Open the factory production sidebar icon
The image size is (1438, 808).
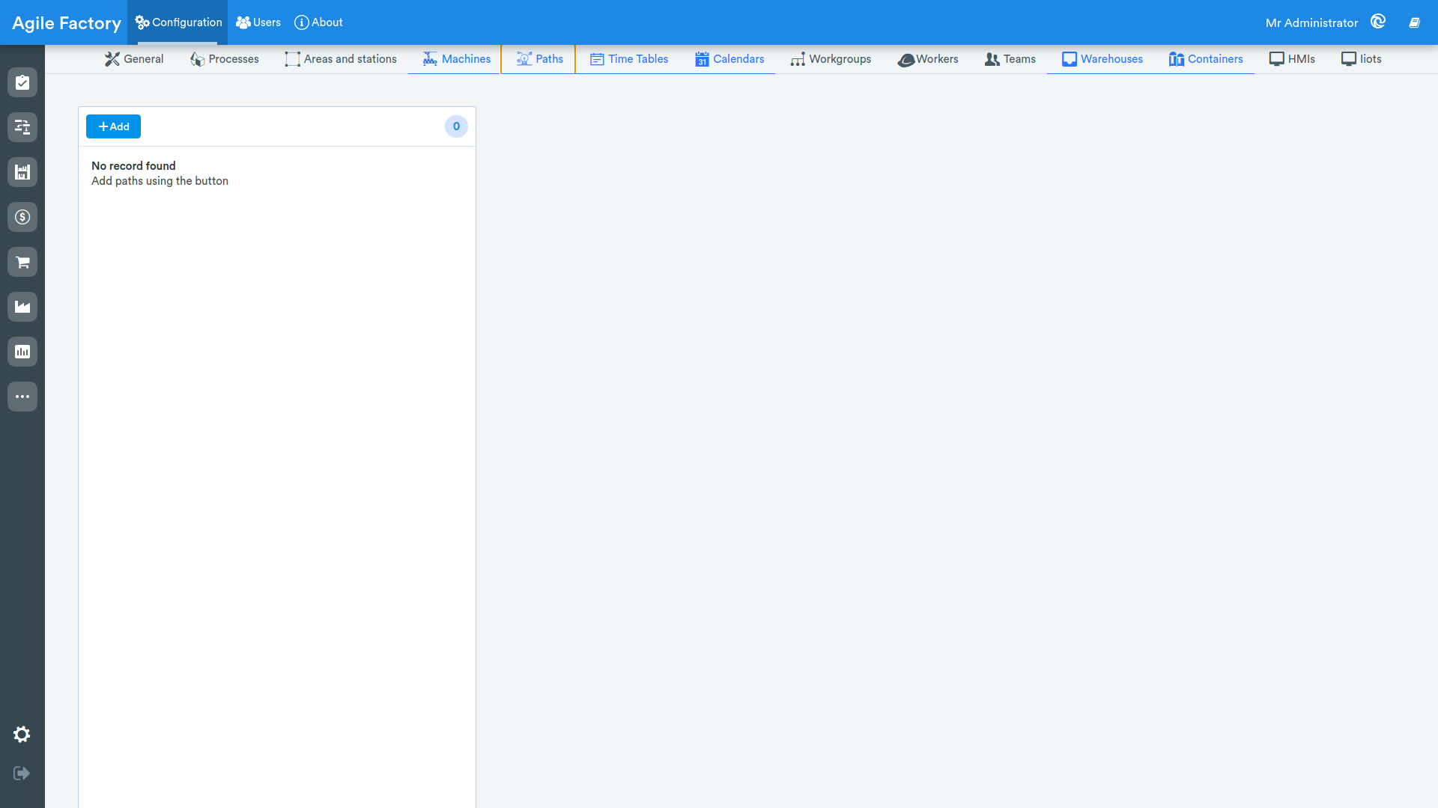pyautogui.click(x=22, y=307)
